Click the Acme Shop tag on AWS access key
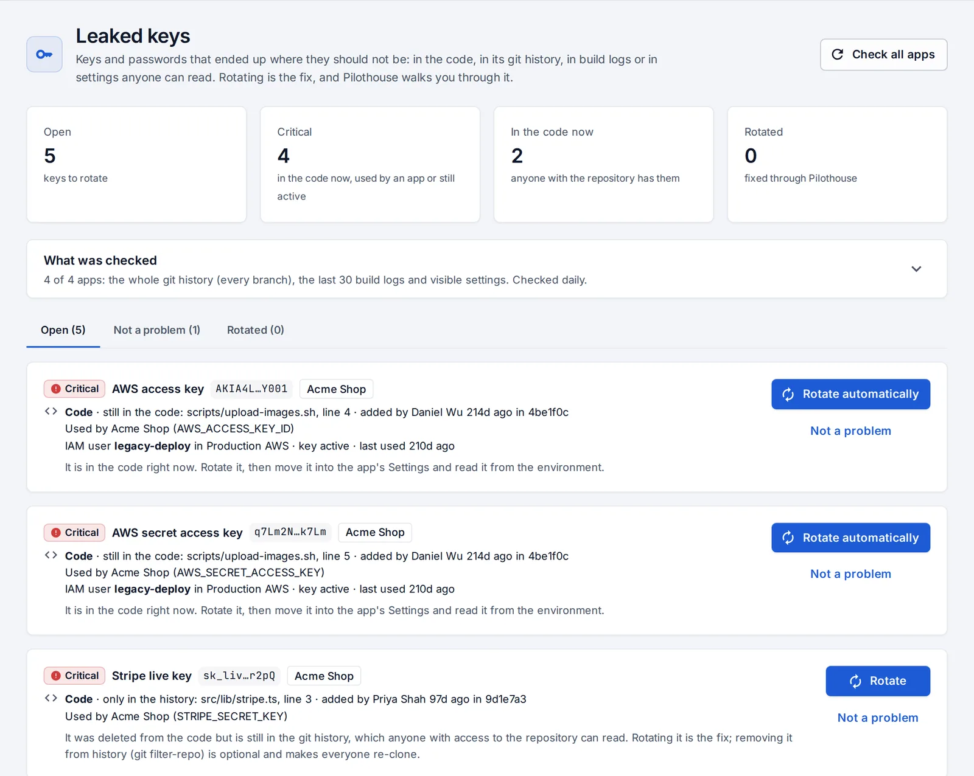 (x=337, y=389)
